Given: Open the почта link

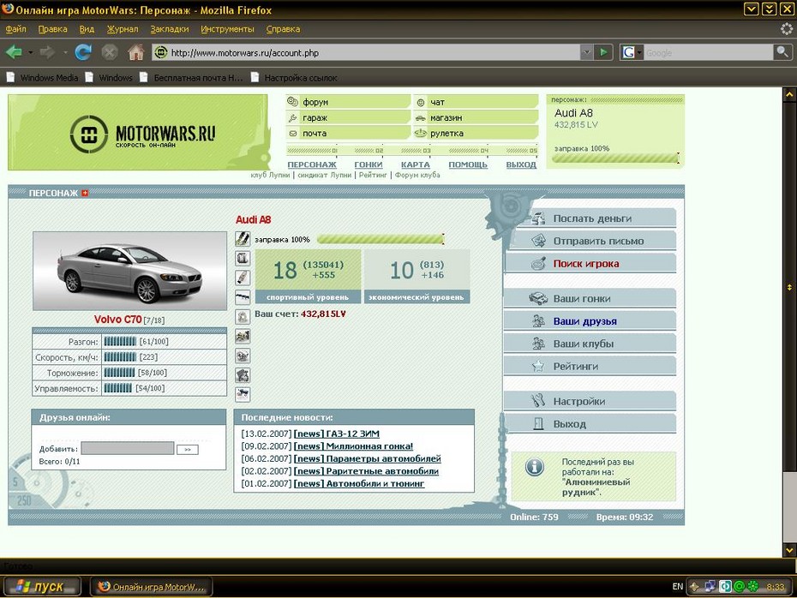Looking at the screenshot, I should tap(315, 133).
